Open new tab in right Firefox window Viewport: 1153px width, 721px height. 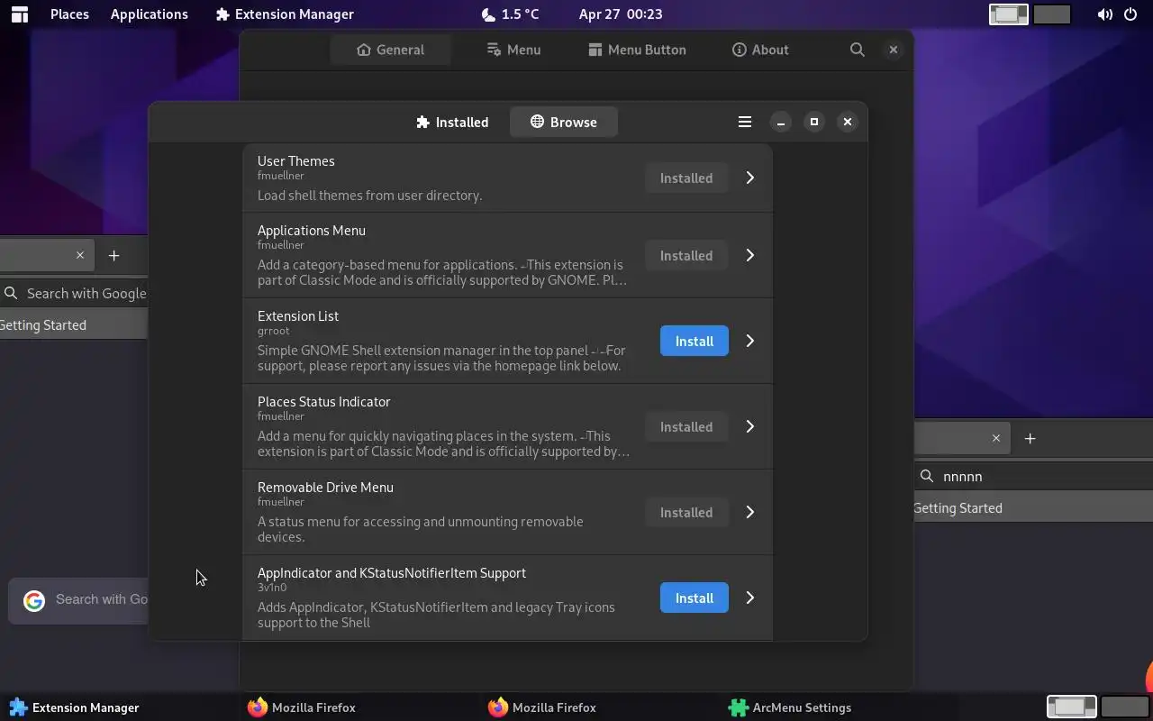[1030, 438]
